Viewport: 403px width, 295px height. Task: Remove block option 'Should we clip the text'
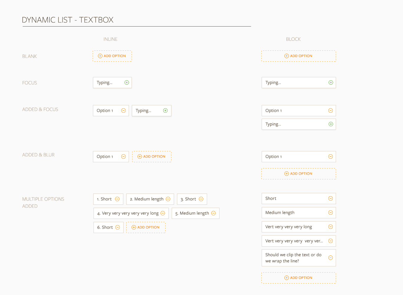330,258
